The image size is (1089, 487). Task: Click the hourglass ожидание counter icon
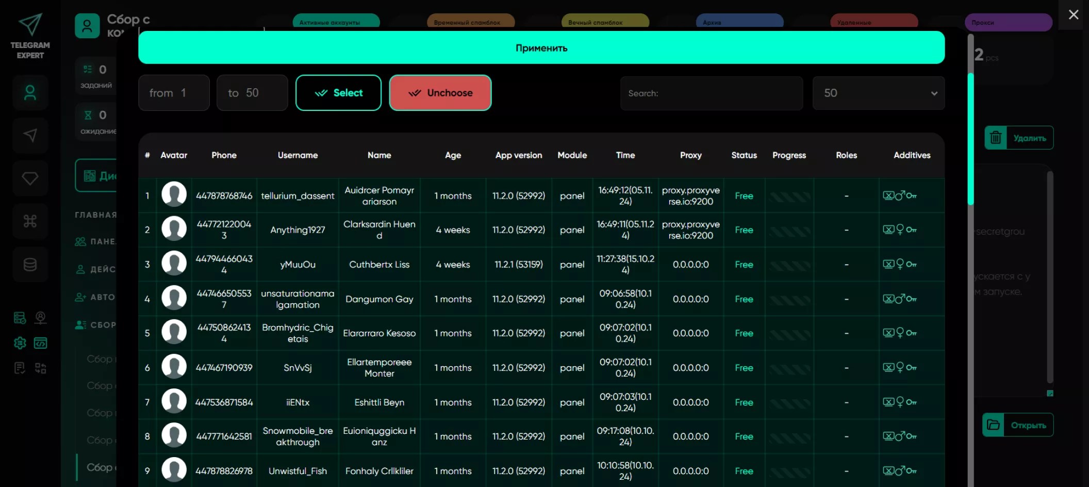point(88,115)
